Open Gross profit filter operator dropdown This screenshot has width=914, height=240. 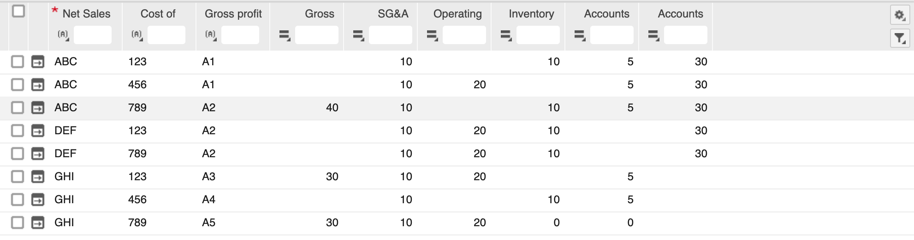click(x=211, y=35)
